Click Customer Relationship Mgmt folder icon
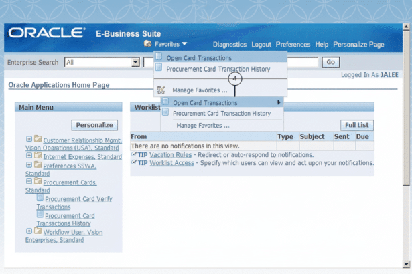Screen dimensions: 412x274 point(38,138)
